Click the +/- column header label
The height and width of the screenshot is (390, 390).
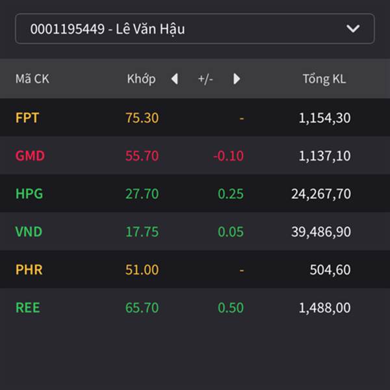point(205,79)
